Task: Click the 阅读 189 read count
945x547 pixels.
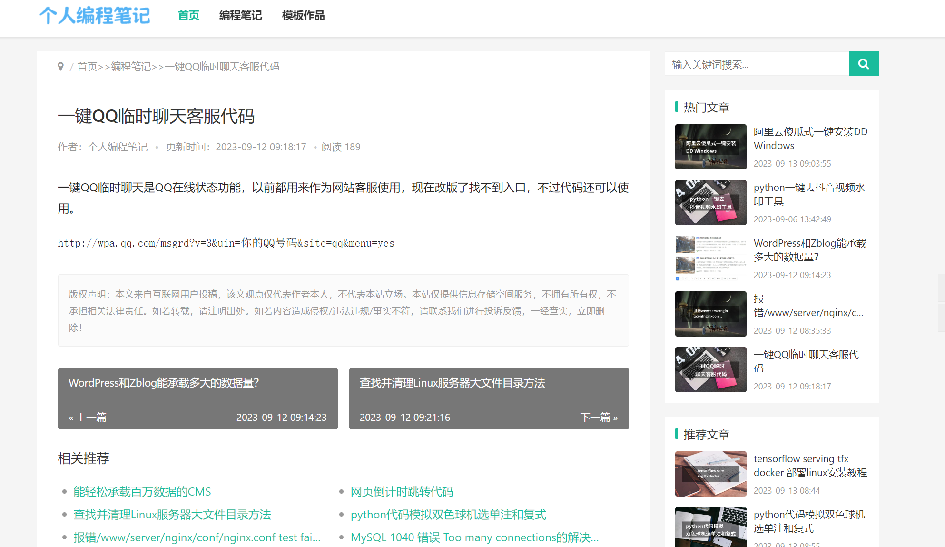Action: [x=341, y=147]
